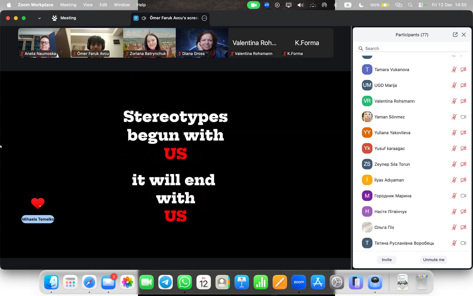Open Keynote from the Dock
This screenshot has height=296, width=473.
tap(242, 282)
